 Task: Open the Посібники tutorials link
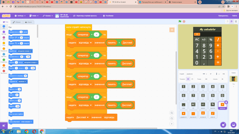tap(108, 16)
